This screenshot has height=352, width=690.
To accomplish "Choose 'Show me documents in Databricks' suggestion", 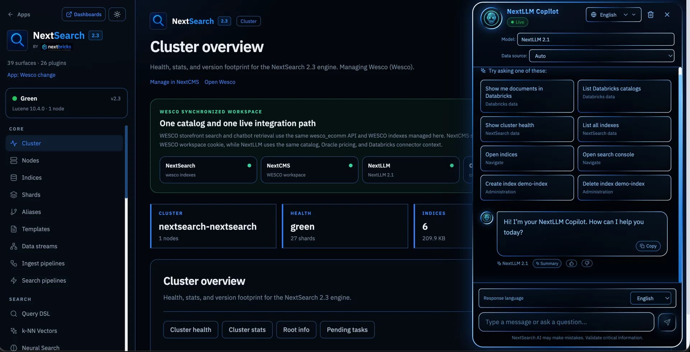I will click(527, 96).
